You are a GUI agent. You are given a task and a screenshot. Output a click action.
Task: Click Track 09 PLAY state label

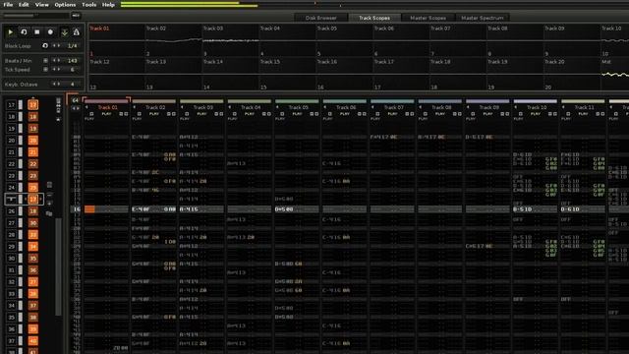(x=488, y=114)
